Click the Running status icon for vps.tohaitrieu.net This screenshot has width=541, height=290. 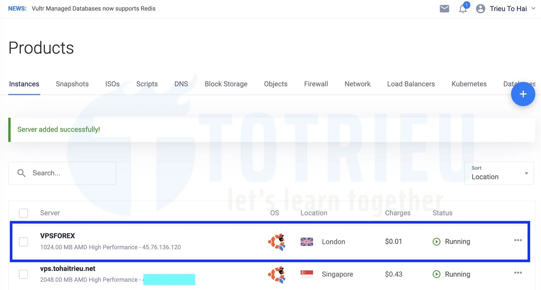point(437,274)
